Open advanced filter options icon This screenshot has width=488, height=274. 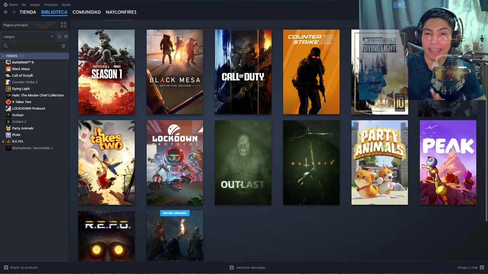coord(63,46)
